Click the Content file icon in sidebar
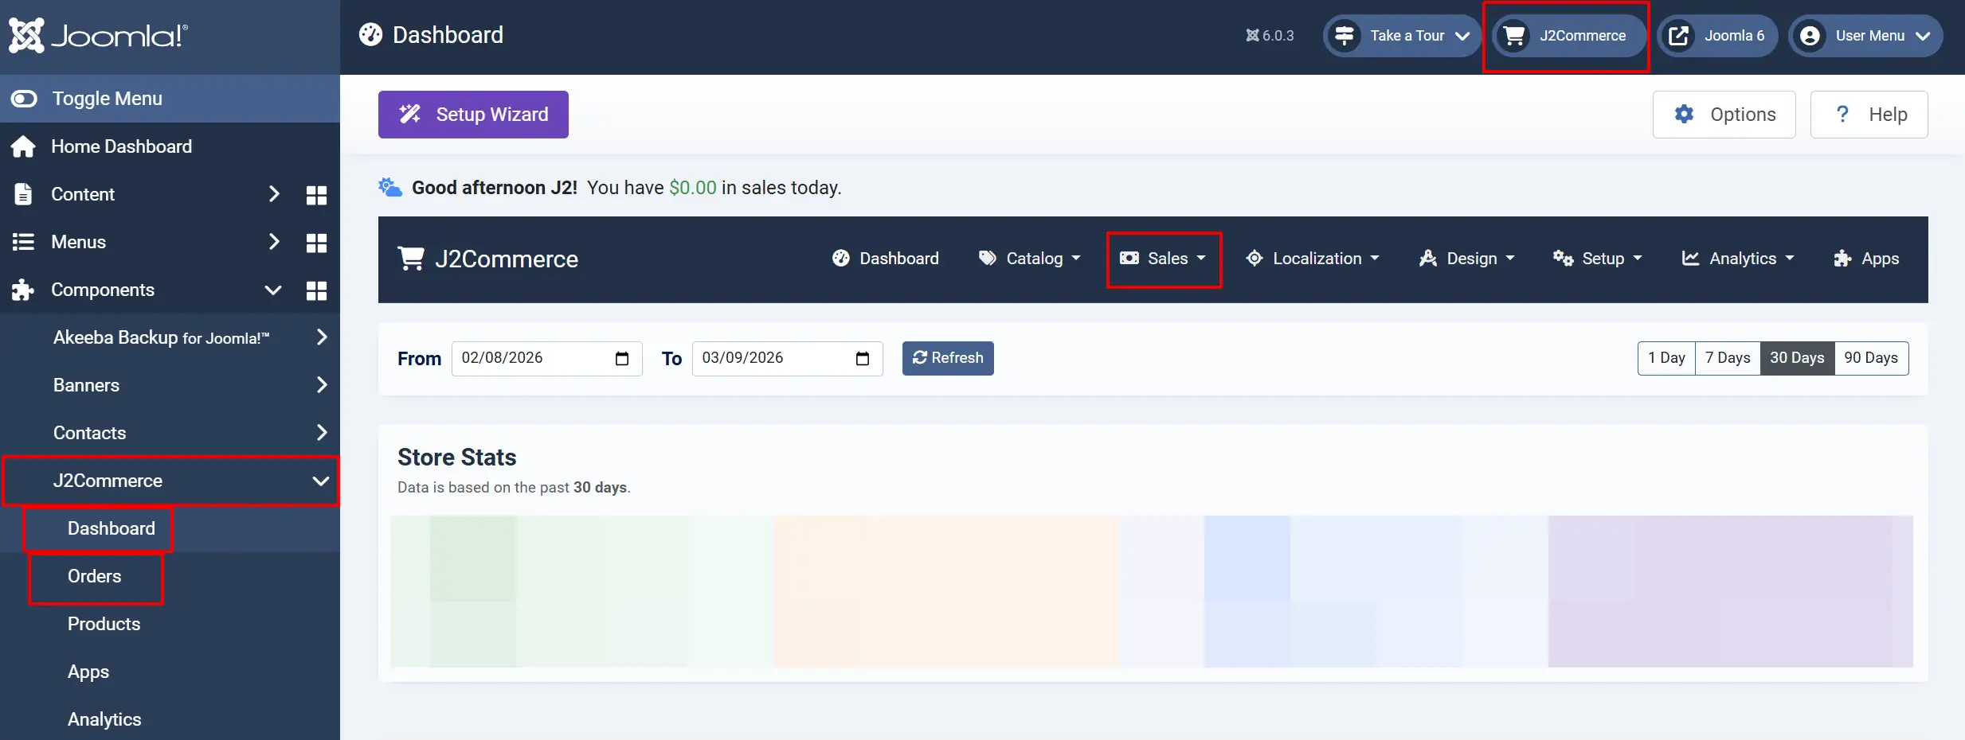1965x740 pixels. [23, 194]
